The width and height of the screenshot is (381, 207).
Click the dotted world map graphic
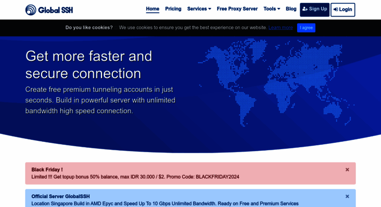coord(276,82)
